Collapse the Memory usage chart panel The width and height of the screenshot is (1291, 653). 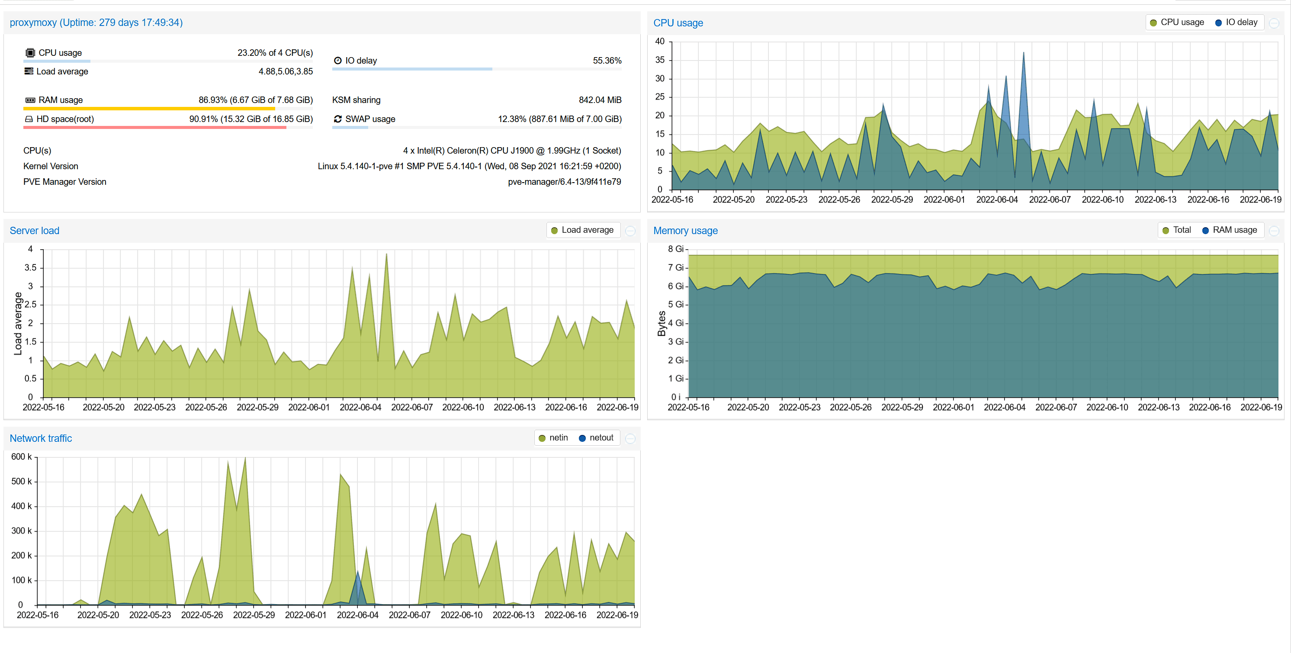point(1274,231)
